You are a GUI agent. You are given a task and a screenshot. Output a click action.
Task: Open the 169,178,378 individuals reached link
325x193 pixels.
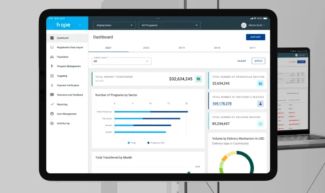[228, 104]
